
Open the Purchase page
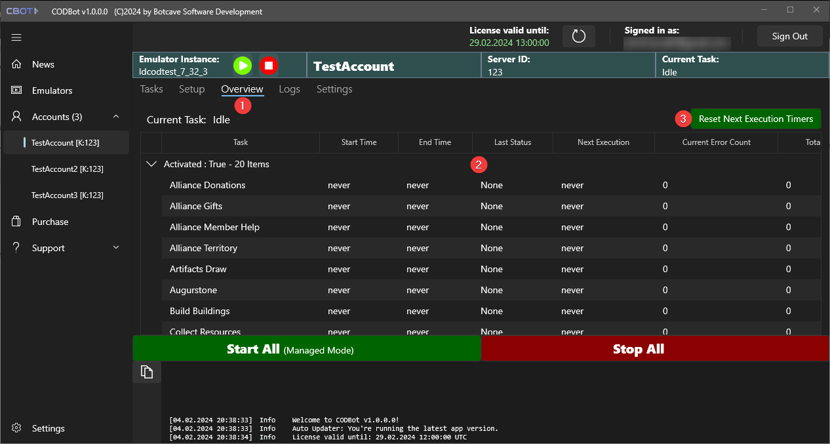coord(50,222)
